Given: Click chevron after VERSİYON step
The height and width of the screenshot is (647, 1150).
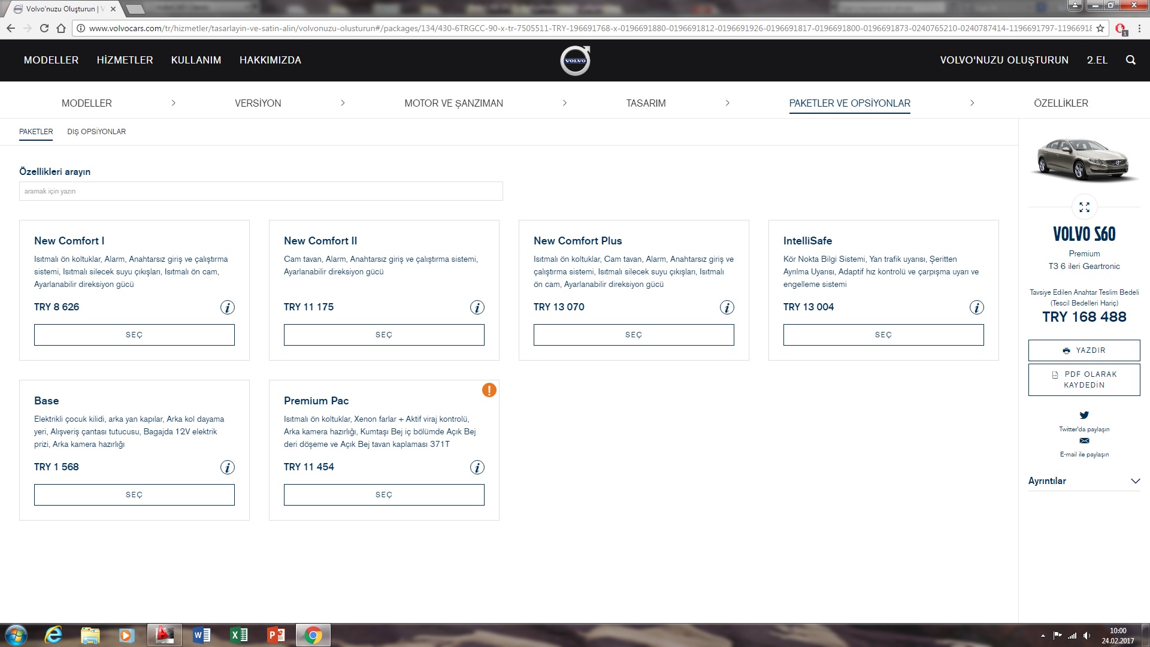Looking at the screenshot, I should click(343, 103).
